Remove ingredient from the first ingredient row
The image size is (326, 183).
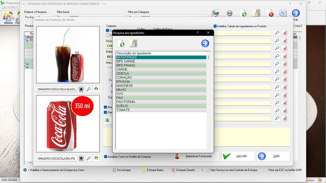[x=284, y=33]
